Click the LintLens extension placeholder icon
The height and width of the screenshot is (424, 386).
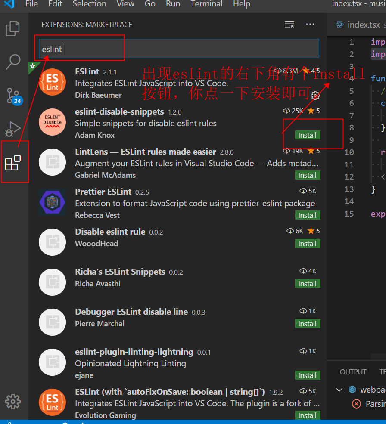click(x=52, y=162)
